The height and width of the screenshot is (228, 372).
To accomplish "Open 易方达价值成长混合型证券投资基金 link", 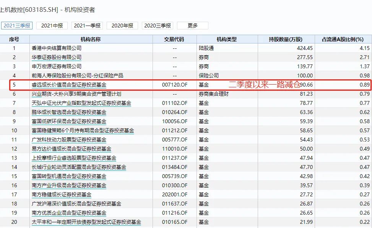I will point(71,149).
